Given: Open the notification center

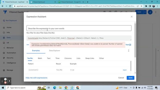Looking at the screenshot, I should tap(156, 88).
